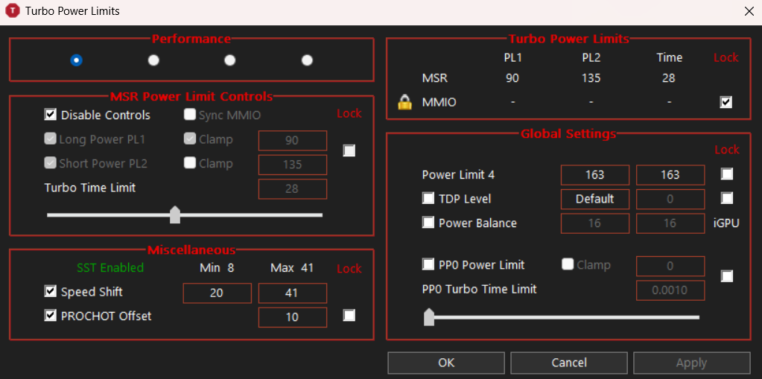Image resolution: width=762 pixels, height=379 pixels.
Task: Select the third Performance profile radio button
Action: click(x=230, y=60)
